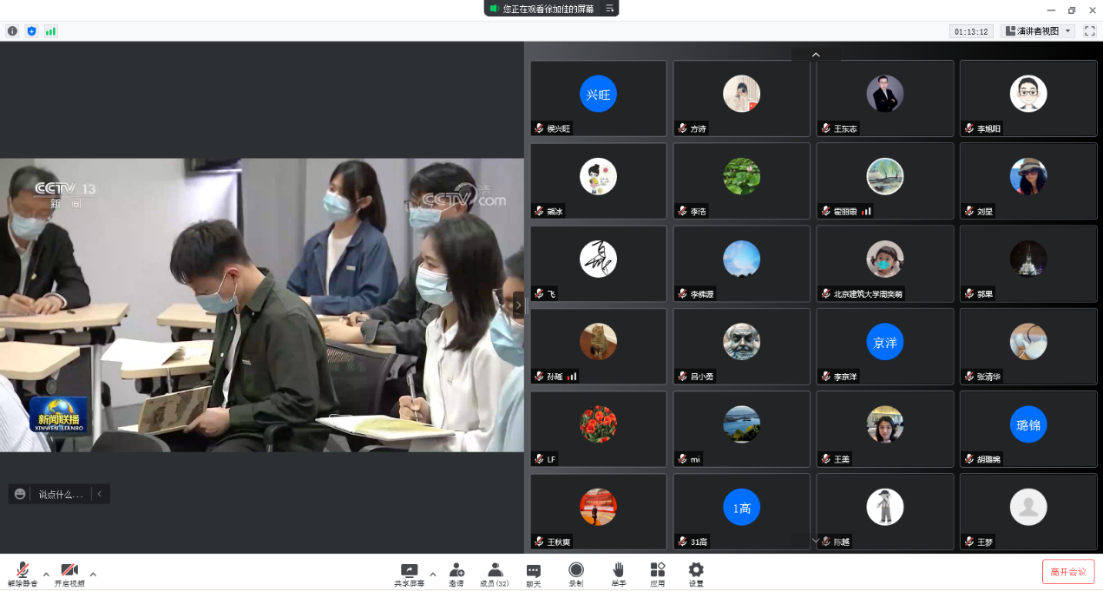Open the 邀请 invite icon
The width and height of the screenshot is (1103, 591).
pos(456,573)
